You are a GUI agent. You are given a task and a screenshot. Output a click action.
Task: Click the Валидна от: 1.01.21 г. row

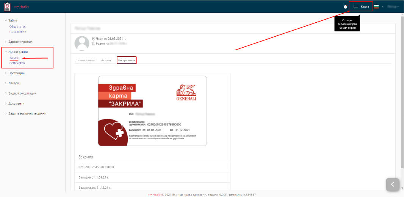coord(152,177)
